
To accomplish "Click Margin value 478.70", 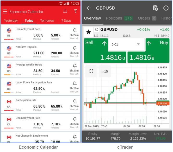I will (115, 138).
